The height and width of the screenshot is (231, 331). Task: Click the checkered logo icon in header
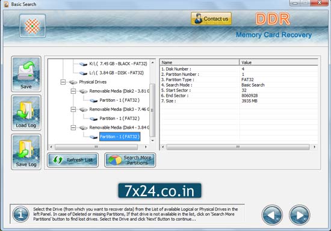click(32, 26)
